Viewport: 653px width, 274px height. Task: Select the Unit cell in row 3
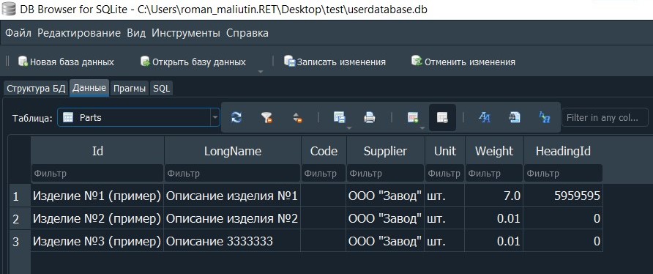click(x=445, y=241)
